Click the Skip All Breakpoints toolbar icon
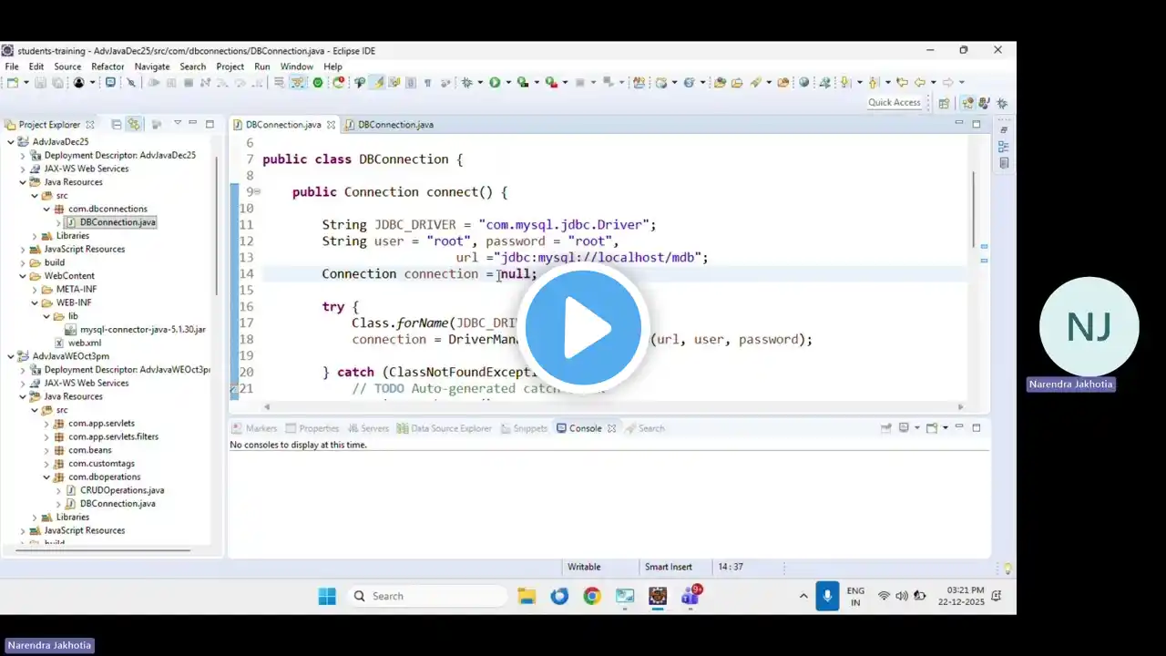 [x=131, y=82]
